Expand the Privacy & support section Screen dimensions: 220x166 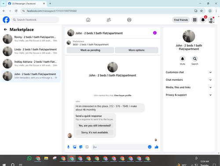click(x=189, y=95)
